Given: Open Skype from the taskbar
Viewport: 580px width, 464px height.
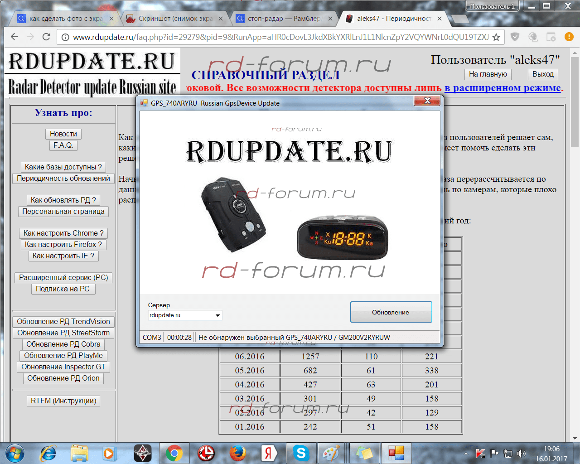Looking at the screenshot, I should tap(301, 453).
